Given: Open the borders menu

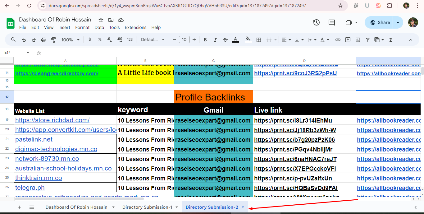Looking at the screenshot, I should coord(259,40).
